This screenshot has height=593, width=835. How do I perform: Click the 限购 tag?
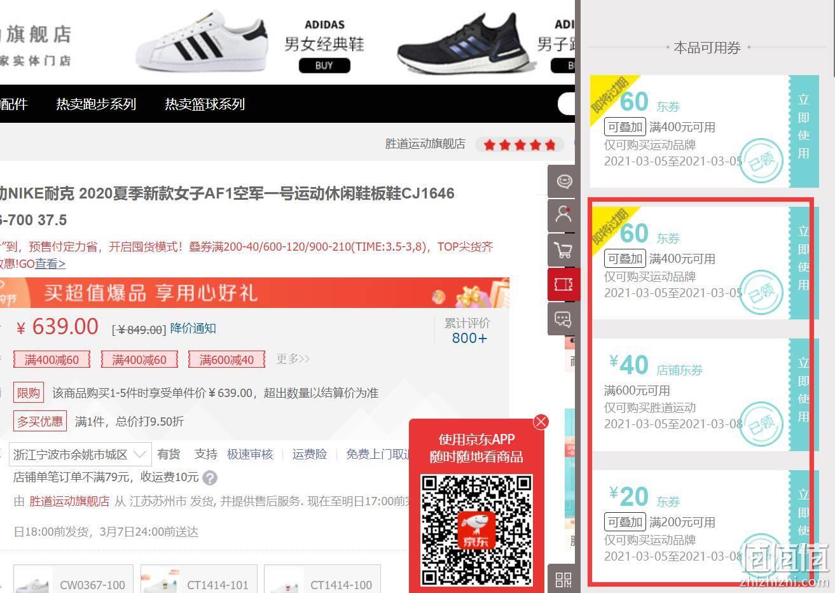pyautogui.click(x=29, y=393)
